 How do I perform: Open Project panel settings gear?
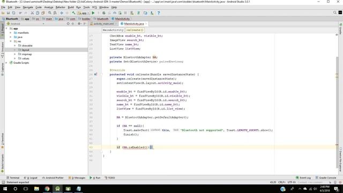(x=79, y=24)
